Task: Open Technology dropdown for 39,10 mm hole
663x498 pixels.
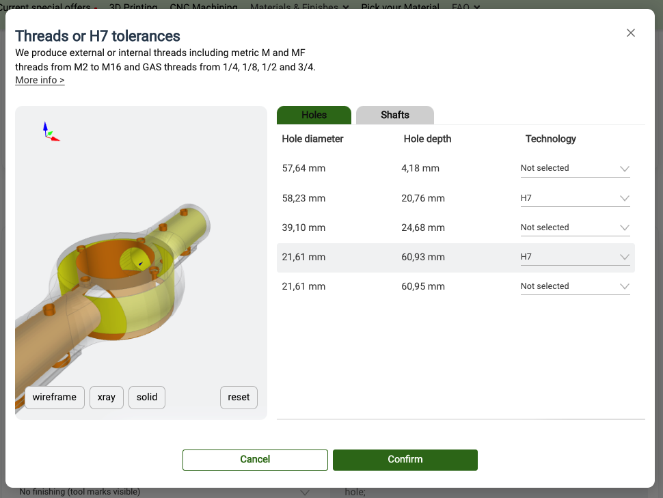Action: [x=575, y=227]
